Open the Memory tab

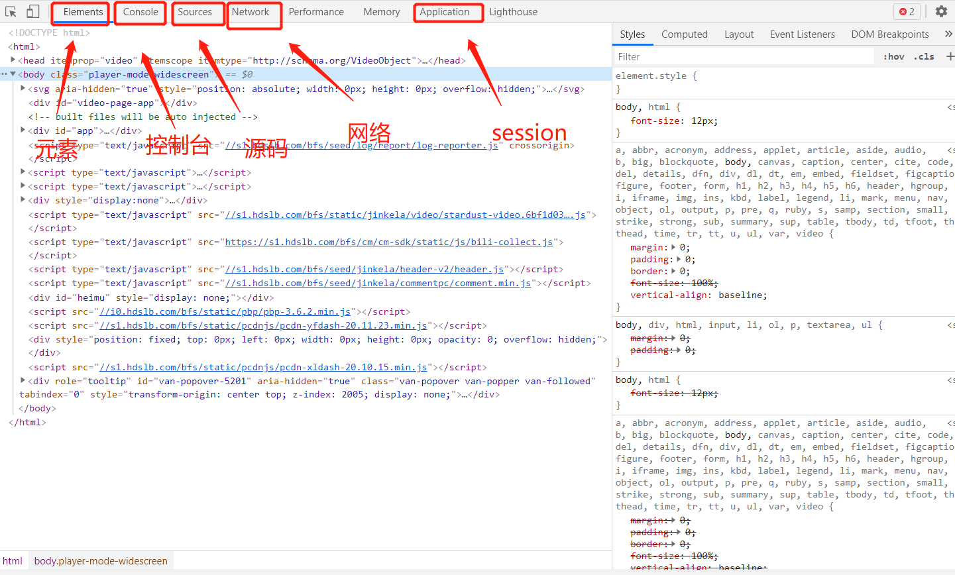tap(382, 12)
